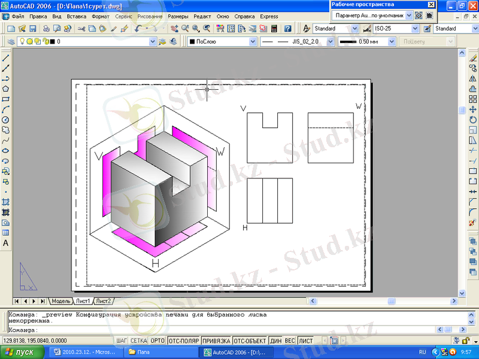
Task: Click in the Команда command line input
Action: click(239, 330)
